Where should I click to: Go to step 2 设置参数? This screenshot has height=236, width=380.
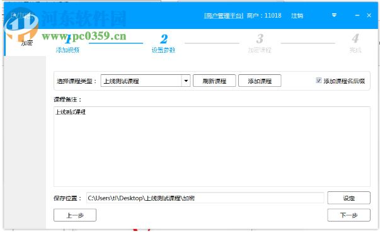(x=164, y=44)
